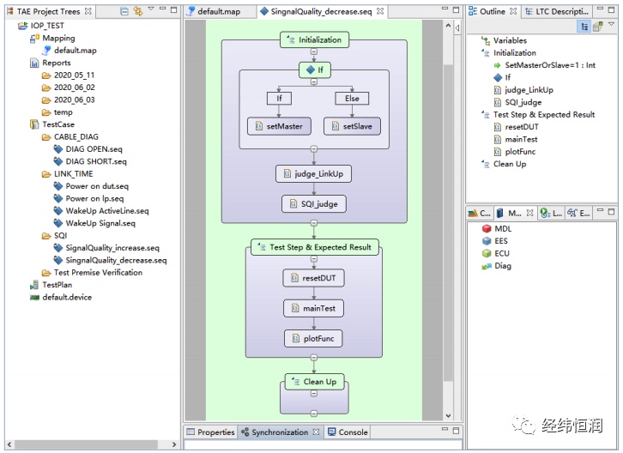623x453 pixels.
Task: Select the SQI folder in tree
Action: (55, 236)
